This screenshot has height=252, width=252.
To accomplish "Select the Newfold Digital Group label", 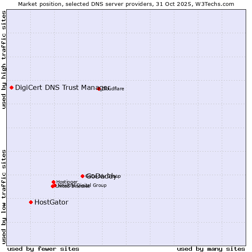I will tap(86, 185).
